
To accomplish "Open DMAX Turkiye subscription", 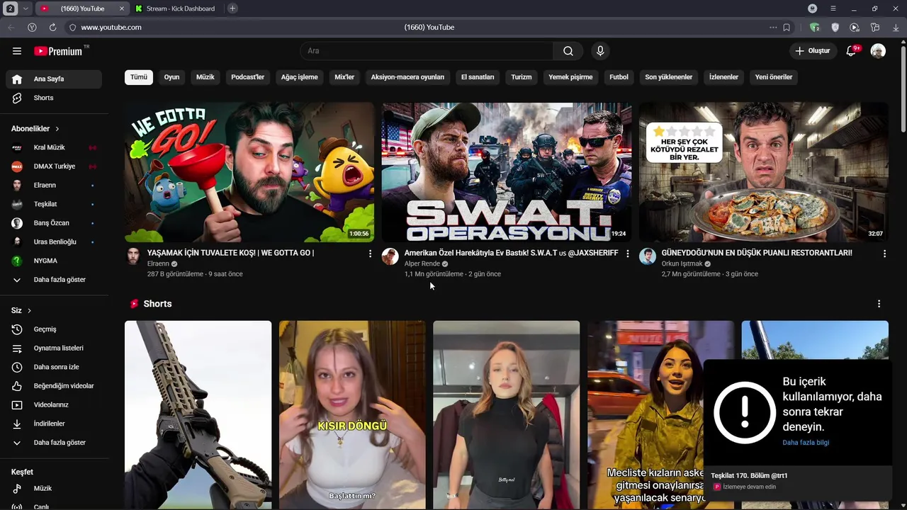I will (54, 166).
